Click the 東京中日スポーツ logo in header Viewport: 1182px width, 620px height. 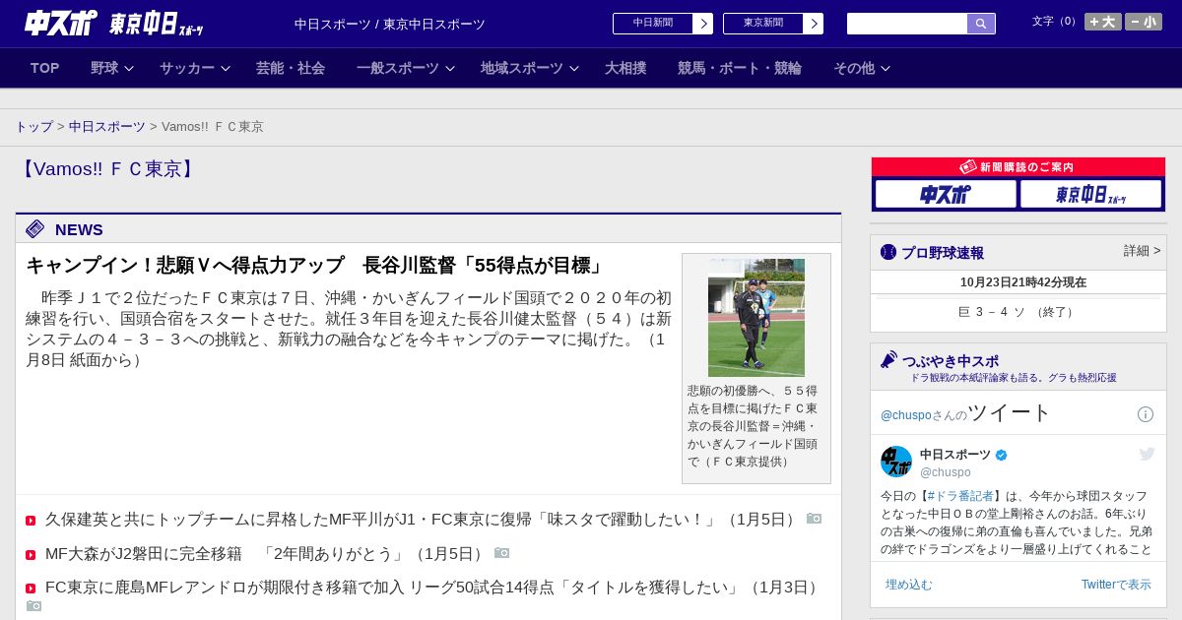click(156, 24)
